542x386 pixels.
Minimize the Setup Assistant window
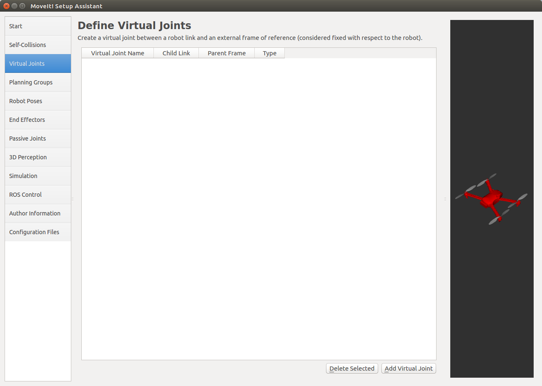[14, 6]
